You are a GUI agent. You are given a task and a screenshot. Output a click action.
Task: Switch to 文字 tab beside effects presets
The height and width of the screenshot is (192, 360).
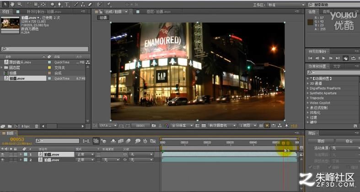tap(337, 66)
